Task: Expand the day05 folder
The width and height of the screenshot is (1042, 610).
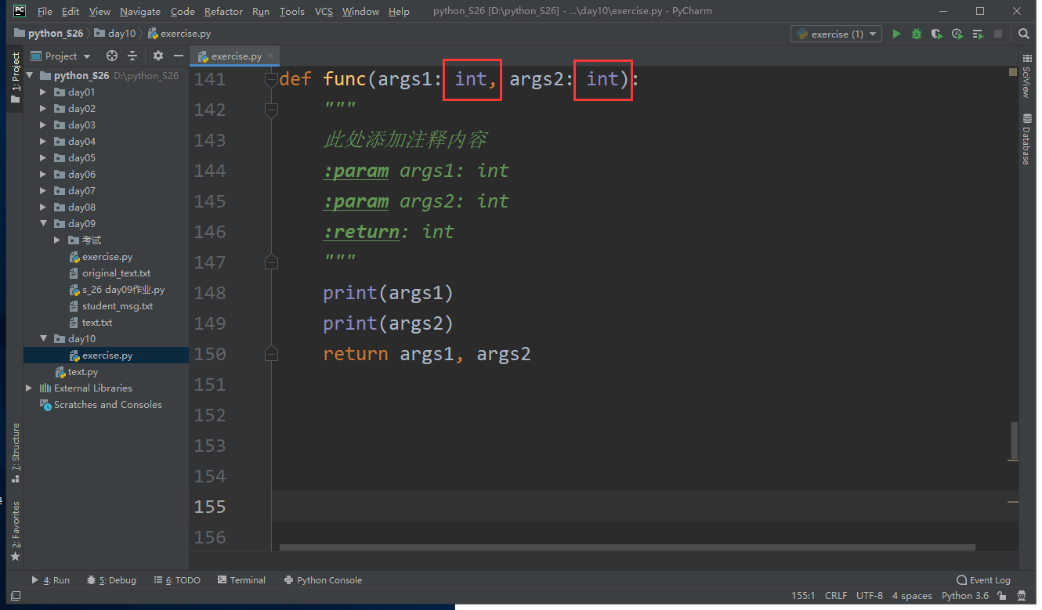Action: (x=44, y=158)
